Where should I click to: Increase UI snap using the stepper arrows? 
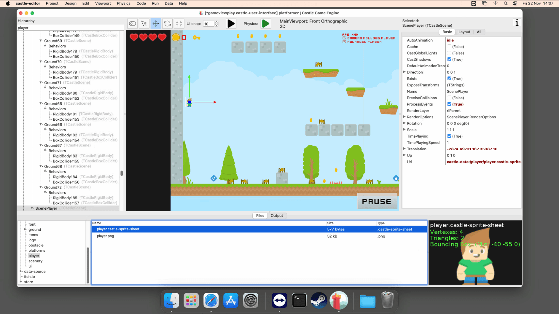click(x=216, y=22)
